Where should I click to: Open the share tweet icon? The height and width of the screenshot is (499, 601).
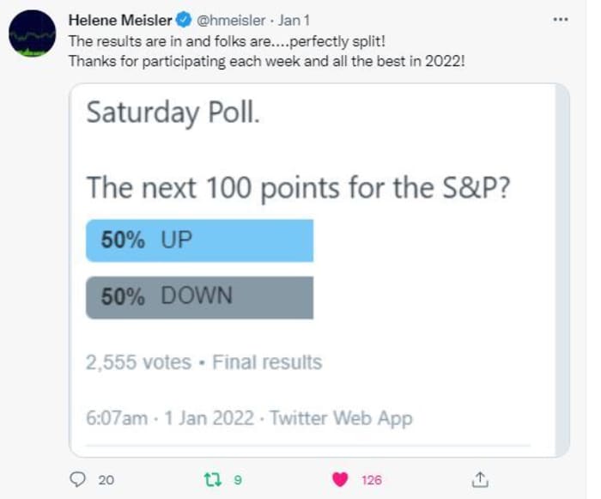pos(481,479)
